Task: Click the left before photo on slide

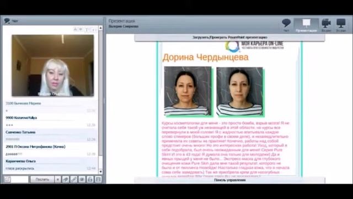Action: pos(188,91)
